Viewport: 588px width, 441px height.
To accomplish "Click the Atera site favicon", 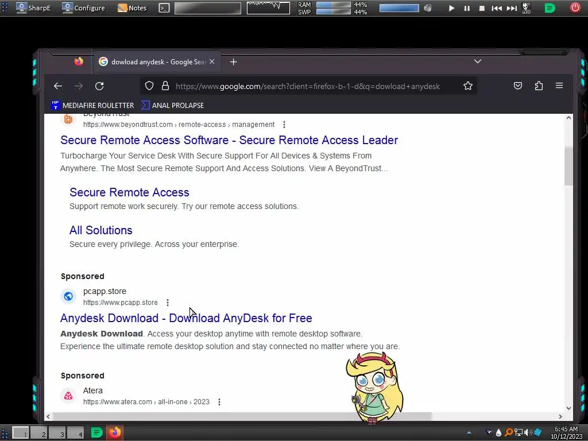I will 68,396.
